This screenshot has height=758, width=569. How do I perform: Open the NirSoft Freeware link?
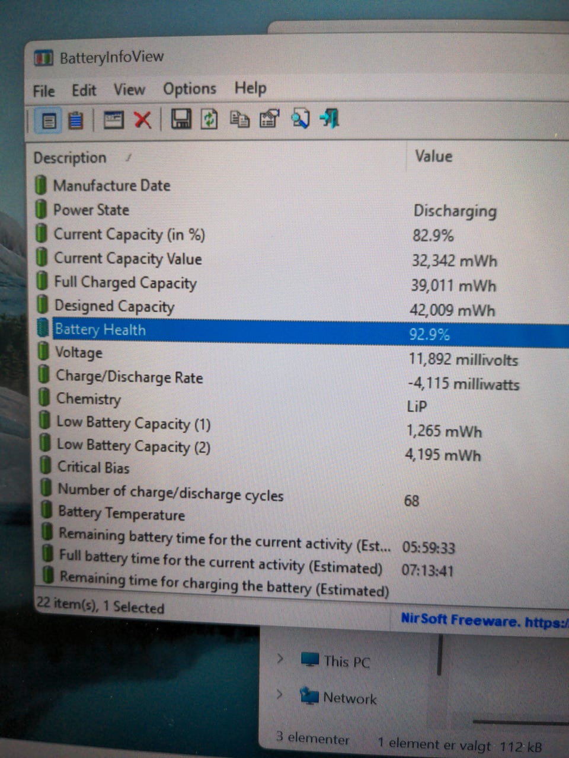(x=484, y=621)
